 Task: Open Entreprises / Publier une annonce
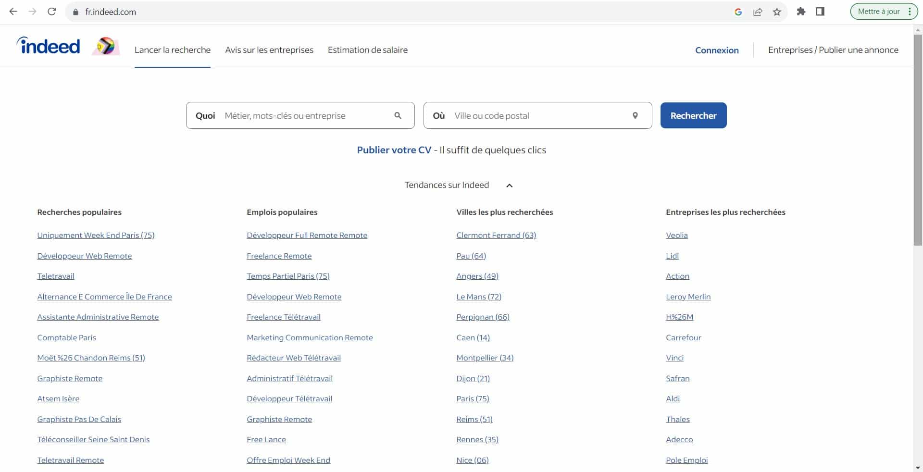click(833, 50)
